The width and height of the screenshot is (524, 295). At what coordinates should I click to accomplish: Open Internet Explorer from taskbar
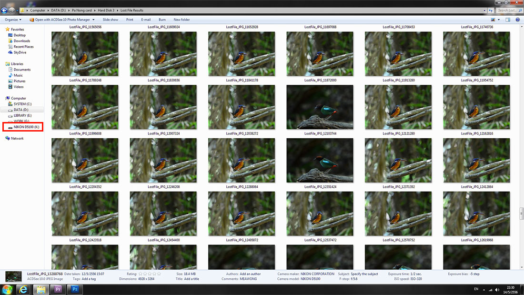coord(23,289)
